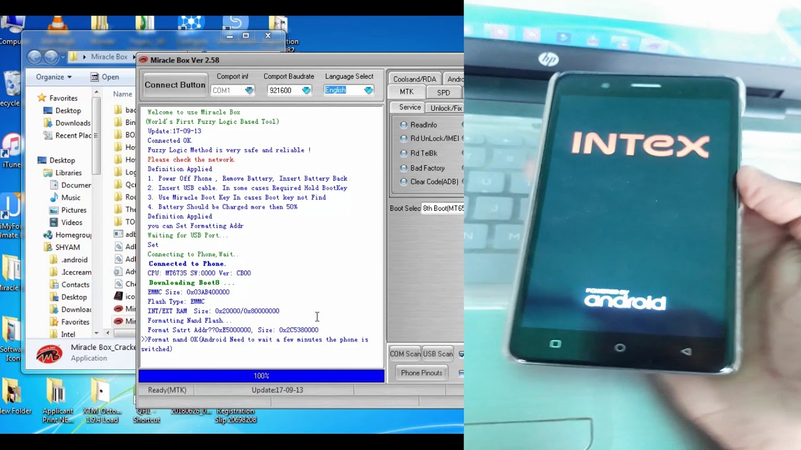The image size is (801, 450).
Task: Click the adb file icon in file list
Action: click(x=119, y=234)
